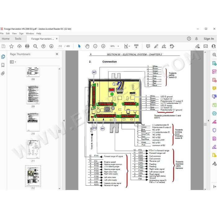Go to next page arrow
Image resolution: width=217 pixels, height=217 pixels.
click(51, 46)
